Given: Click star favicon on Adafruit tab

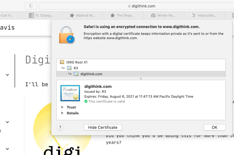Looking at the screenshot, I should (72, 15).
